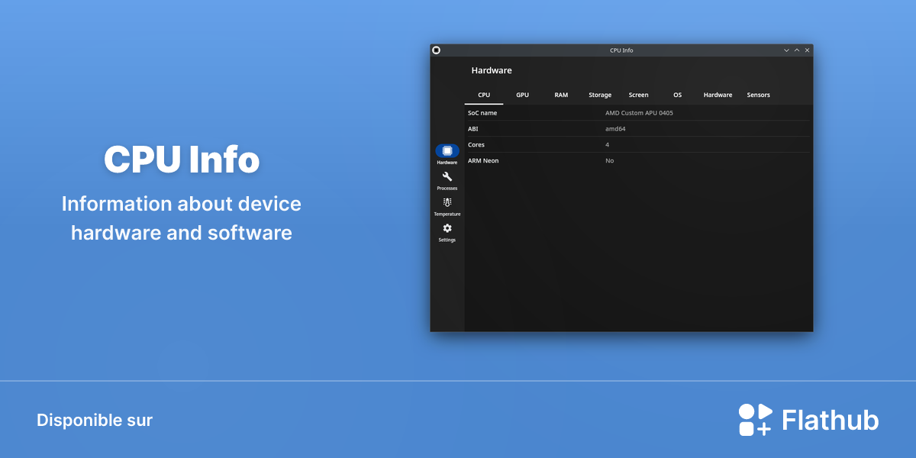Click the large CPU Info banner title
Image resolution: width=916 pixels, height=458 pixels.
pos(182,160)
